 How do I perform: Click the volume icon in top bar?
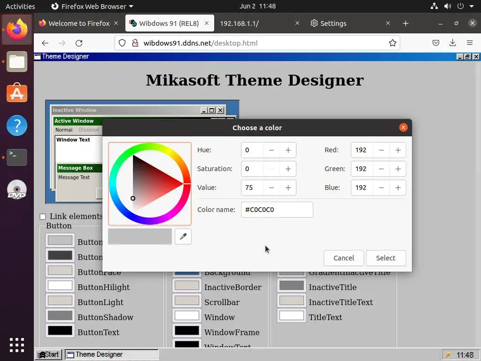pos(447,6)
